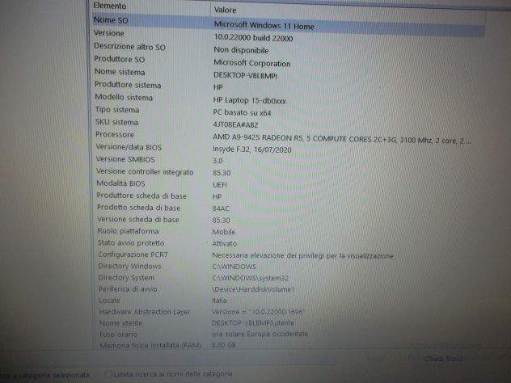
Task: Select the Modello sistema row label
Action: (x=124, y=97)
